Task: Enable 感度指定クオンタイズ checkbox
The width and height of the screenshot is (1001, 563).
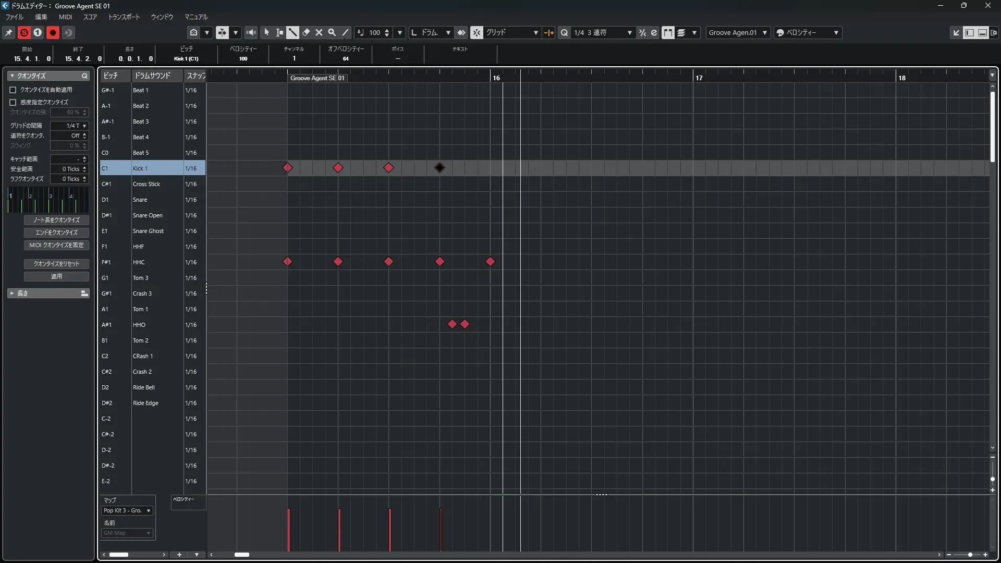Action: point(13,102)
